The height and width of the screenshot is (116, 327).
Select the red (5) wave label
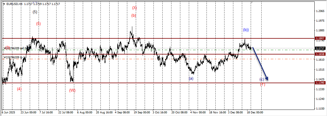pos(38,24)
